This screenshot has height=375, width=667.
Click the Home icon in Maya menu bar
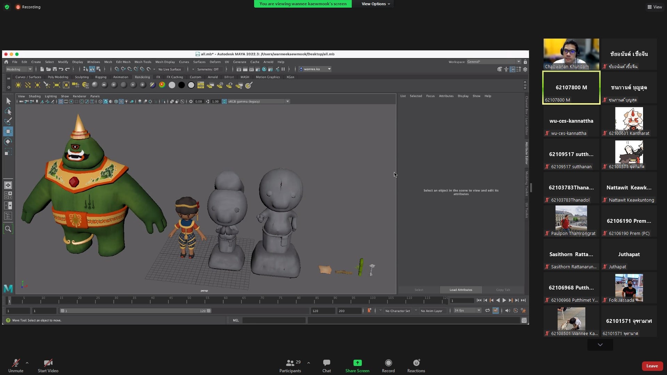pos(6,62)
